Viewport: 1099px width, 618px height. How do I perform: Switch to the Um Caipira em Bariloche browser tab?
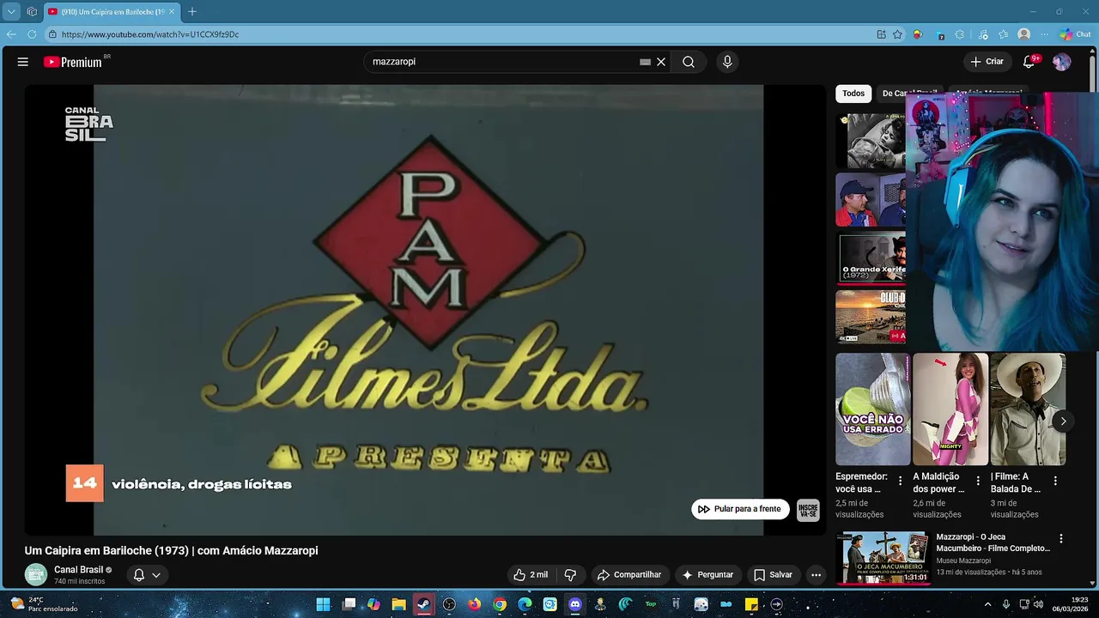(112, 12)
